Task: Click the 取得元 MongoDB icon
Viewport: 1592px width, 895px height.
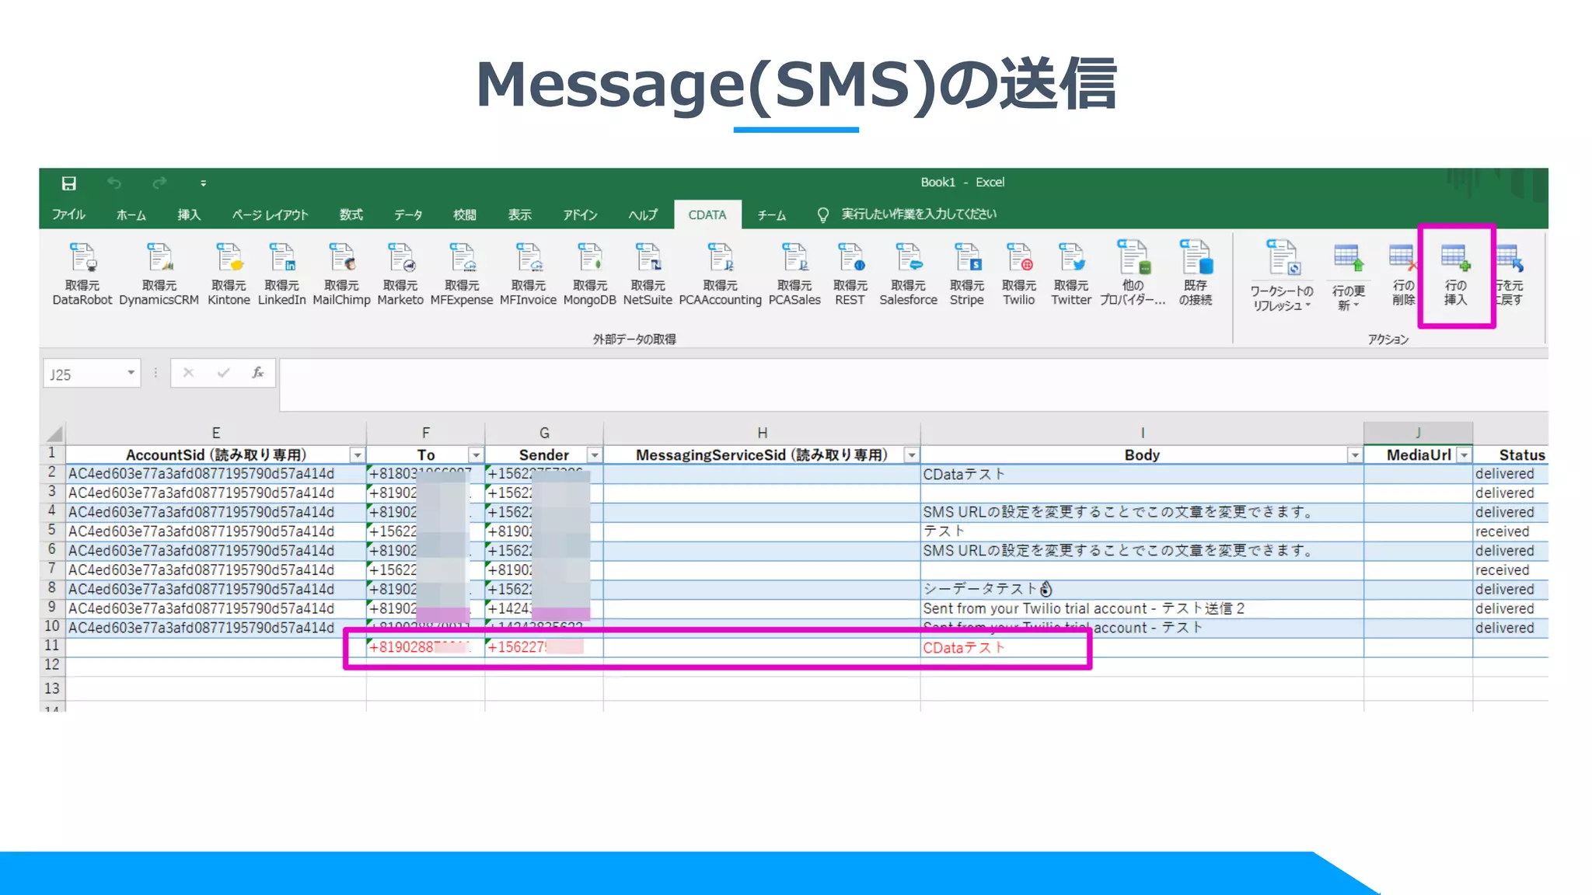Action: coord(590,273)
